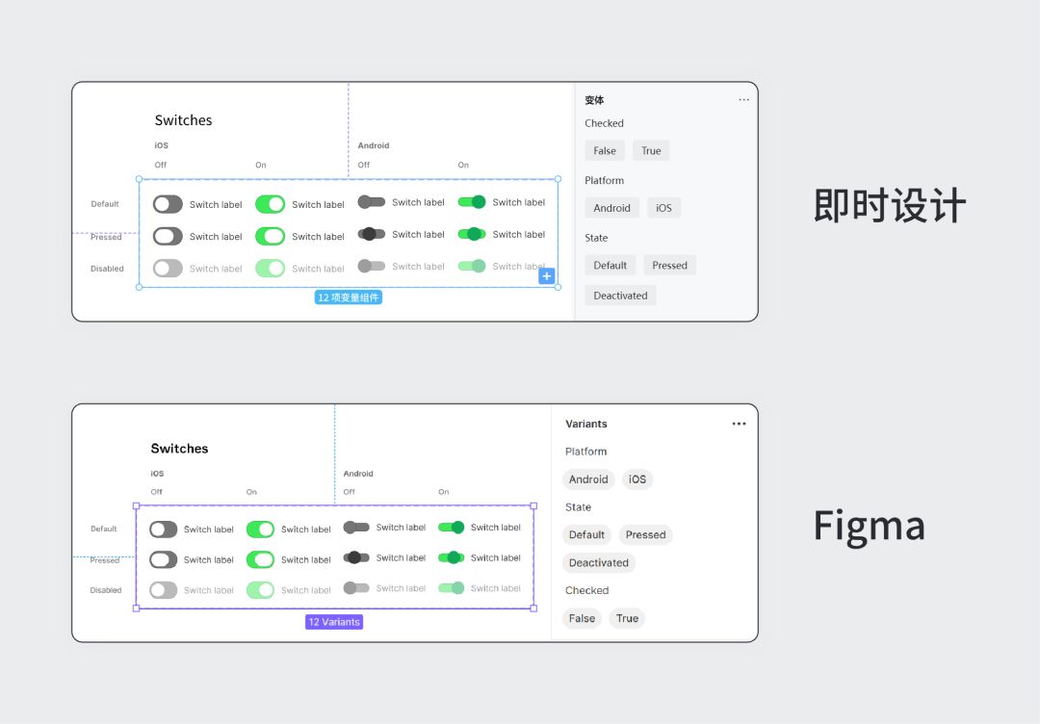
Task: Click the '12 Variants' purple badge
Action: pos(333,622)
